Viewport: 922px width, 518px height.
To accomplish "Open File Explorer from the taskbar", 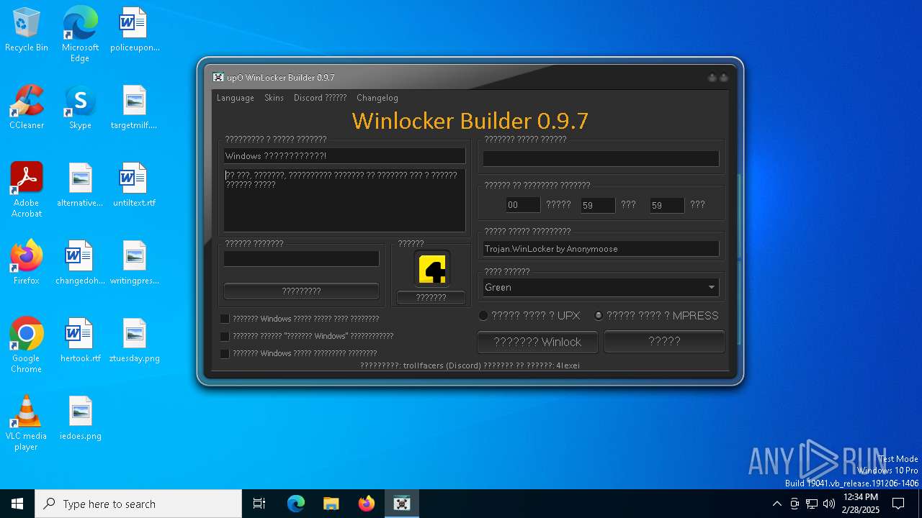I will (331, 504).
